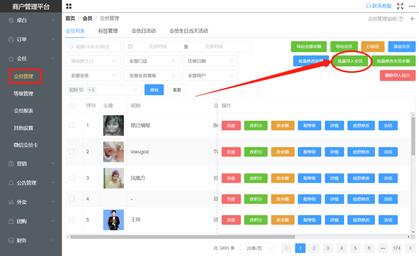
Task: Click the orange 打标签 button
Action: tap(373, 47)
